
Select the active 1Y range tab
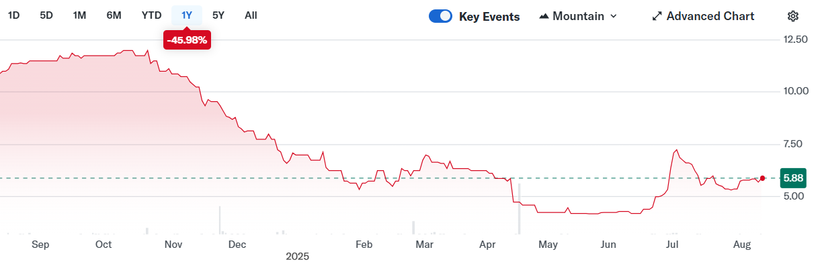[187, 15]
